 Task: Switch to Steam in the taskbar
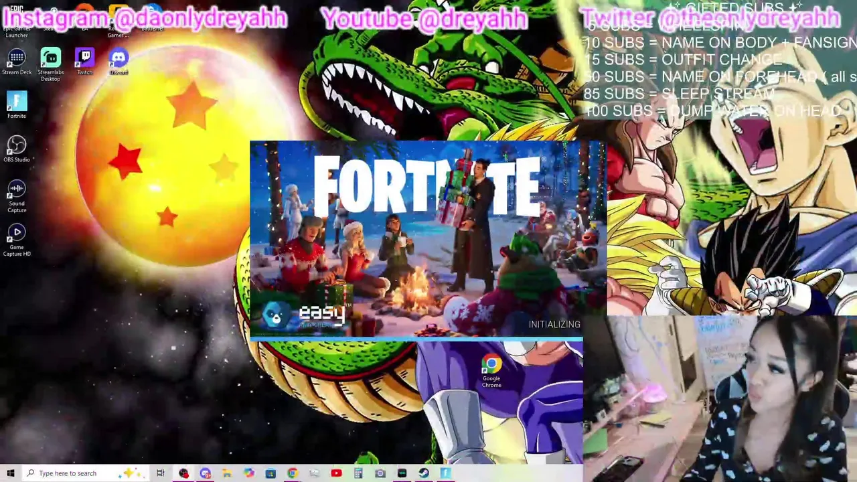coord(424,473)
